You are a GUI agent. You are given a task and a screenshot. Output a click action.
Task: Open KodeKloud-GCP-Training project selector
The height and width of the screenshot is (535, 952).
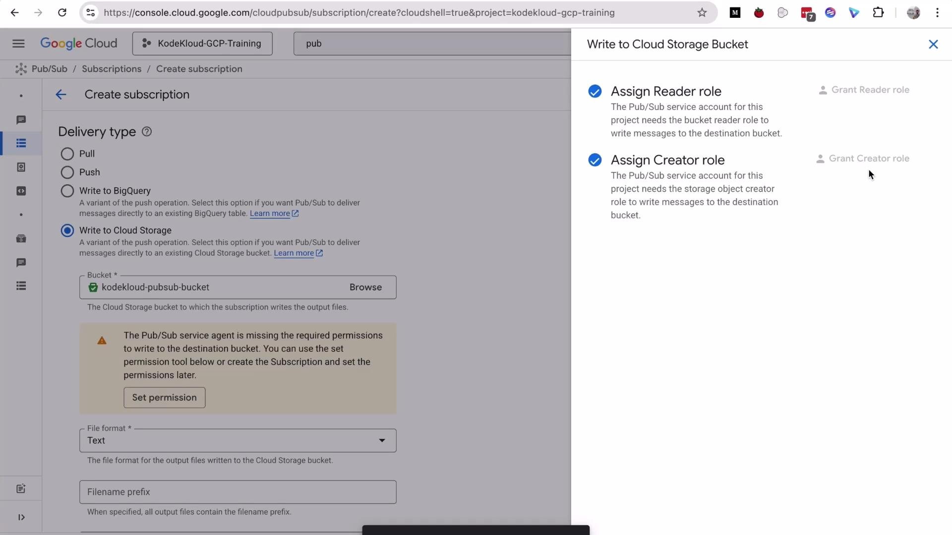(202, 44)
